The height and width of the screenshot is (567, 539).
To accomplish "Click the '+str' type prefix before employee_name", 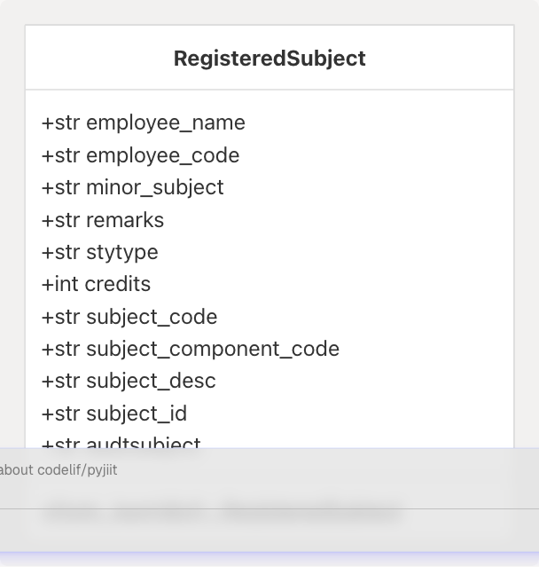I will pyautogui.click(x=60, y=122).
